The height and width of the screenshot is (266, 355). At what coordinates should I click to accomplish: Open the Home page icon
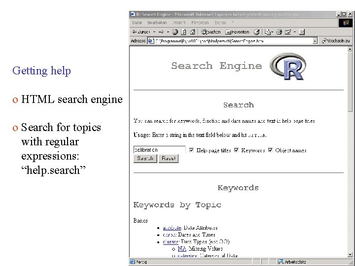pos(192,32)
